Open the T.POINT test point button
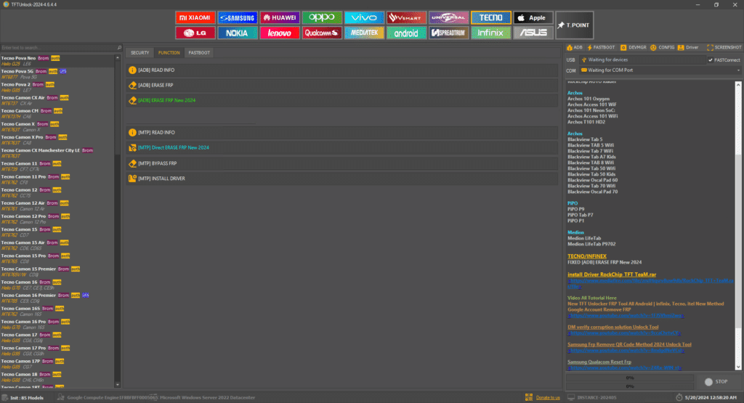Image resolution: width=744 pixels, height=403 pixels. coord(574,25)
